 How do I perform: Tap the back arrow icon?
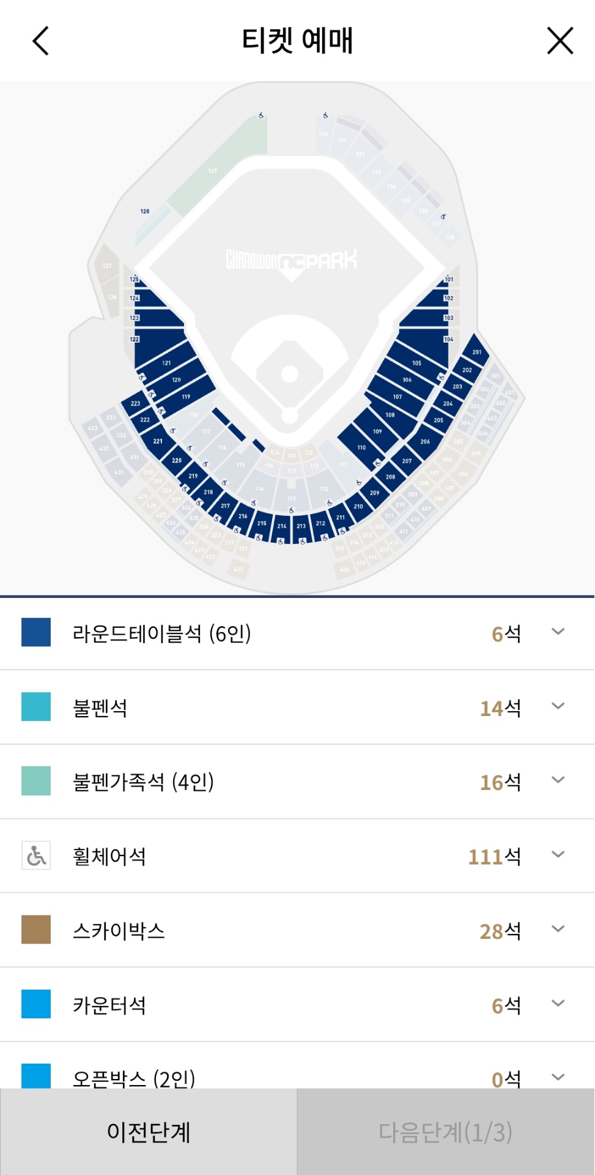pos(40,41)
